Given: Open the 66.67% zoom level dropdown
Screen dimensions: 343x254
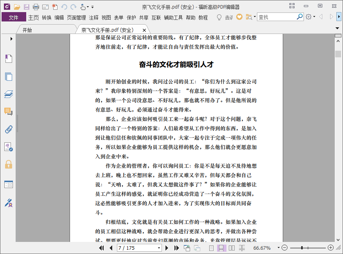Looking at the screenshot, I should 278,247.
